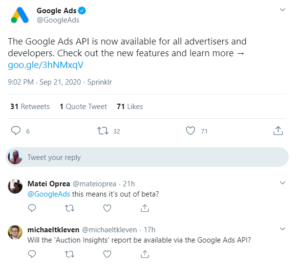
Task: Retweet michaeltkleven's Auction Insights question
Action: tap(69, 254)
